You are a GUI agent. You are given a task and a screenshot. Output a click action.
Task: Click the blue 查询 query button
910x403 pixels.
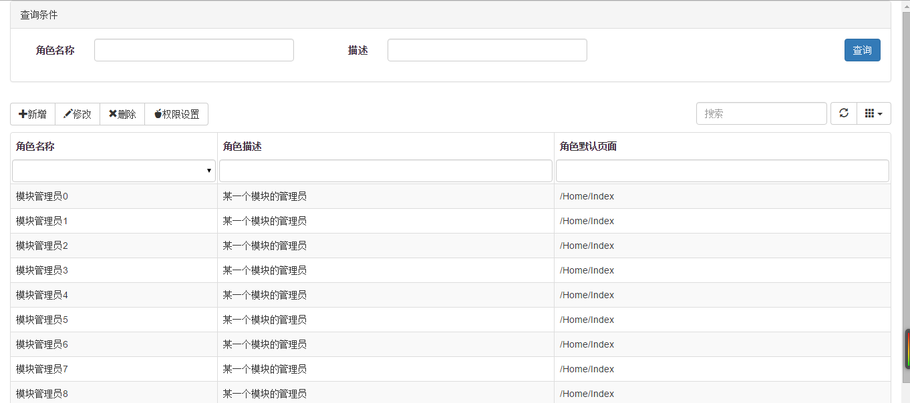pos(862,50)
